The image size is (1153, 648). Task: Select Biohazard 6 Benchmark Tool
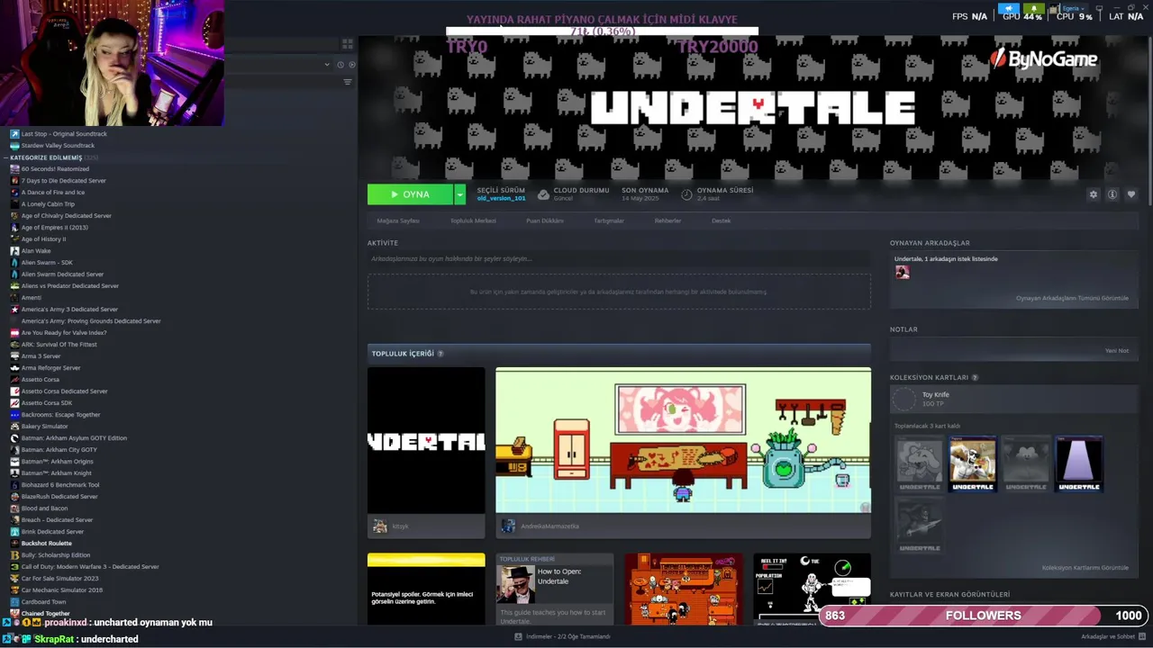(60, 485)
